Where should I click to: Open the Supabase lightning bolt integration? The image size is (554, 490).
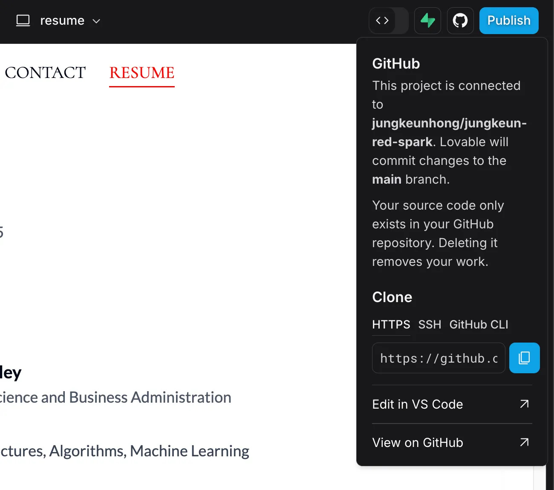pos(427,20)
